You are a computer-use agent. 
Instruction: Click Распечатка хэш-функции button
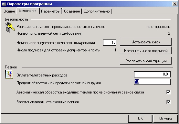coord(146,61)
